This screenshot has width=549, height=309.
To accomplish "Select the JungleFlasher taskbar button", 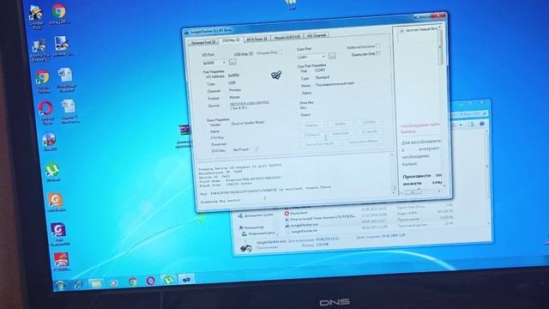I will click(186, 279).
